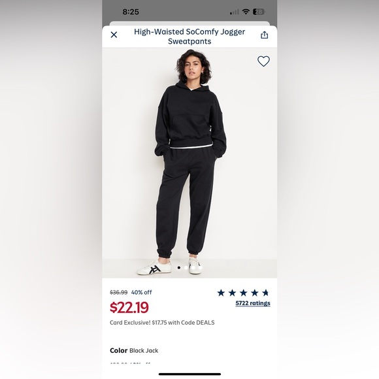Tap the last partially filled star
Viewport: 379px width, 379px height.
point(266,293)
